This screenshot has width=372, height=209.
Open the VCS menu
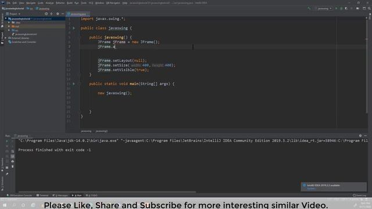[x=91, y=3]
